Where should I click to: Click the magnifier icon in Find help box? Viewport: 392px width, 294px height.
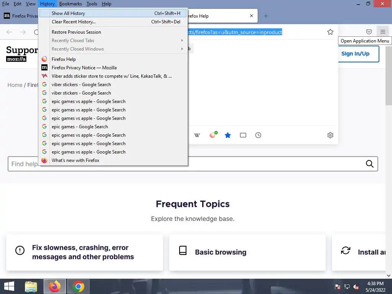pos(369,164)
